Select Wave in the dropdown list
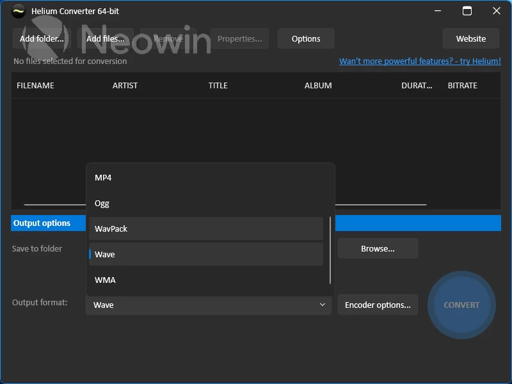Viewport: 512px width, 384px height. click(206, 254)
